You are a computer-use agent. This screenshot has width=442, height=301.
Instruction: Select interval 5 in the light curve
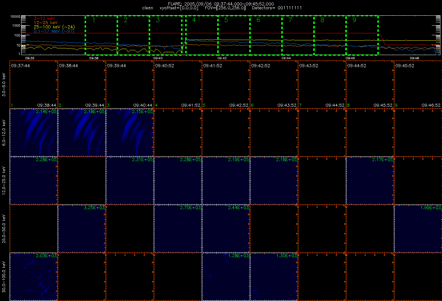(x=234, y=35)
